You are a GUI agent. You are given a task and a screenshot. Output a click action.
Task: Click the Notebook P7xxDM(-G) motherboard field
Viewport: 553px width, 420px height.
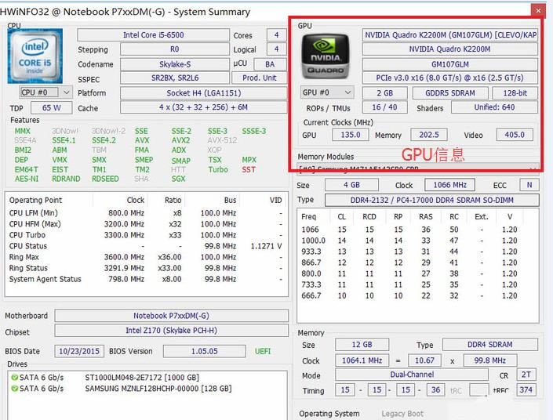coord(172,316)
